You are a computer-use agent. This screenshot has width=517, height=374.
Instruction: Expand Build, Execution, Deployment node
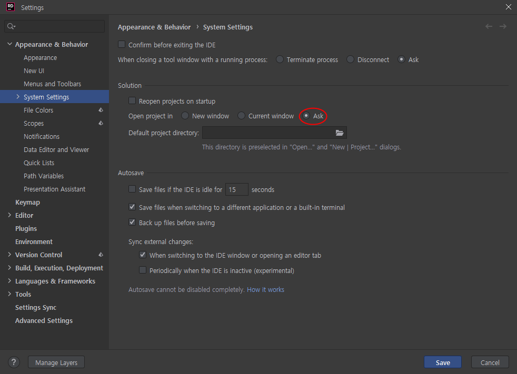coord(9,268)
